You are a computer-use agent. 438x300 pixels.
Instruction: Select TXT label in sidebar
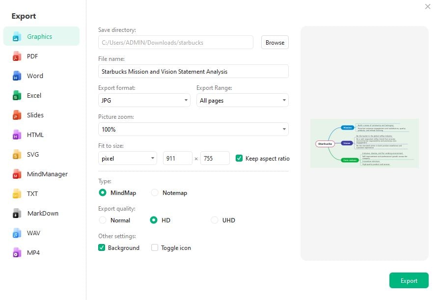coord(32,193)
